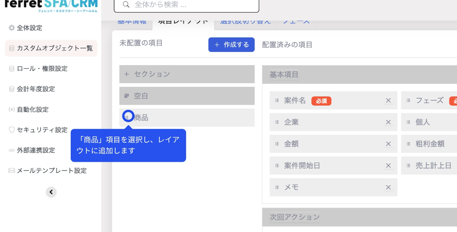
Task: Click the plus icon beside セクション
Action: [126, 74]
